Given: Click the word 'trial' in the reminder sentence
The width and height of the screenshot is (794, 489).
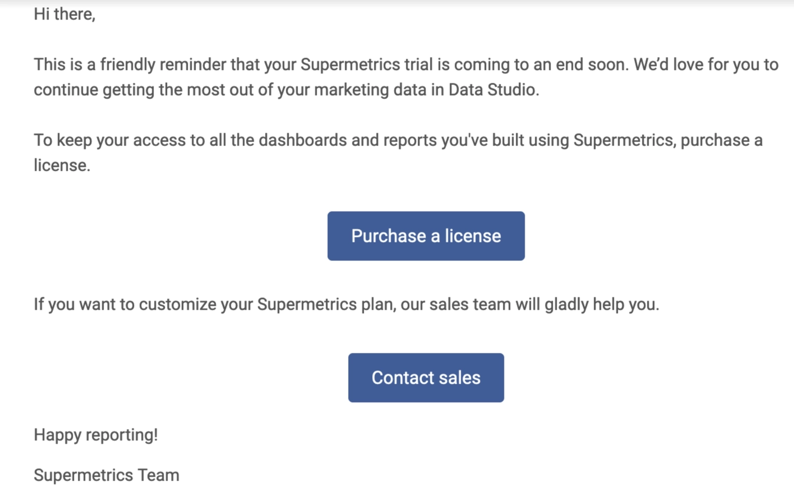Looking at the screenshot, I should pos(419,63).
